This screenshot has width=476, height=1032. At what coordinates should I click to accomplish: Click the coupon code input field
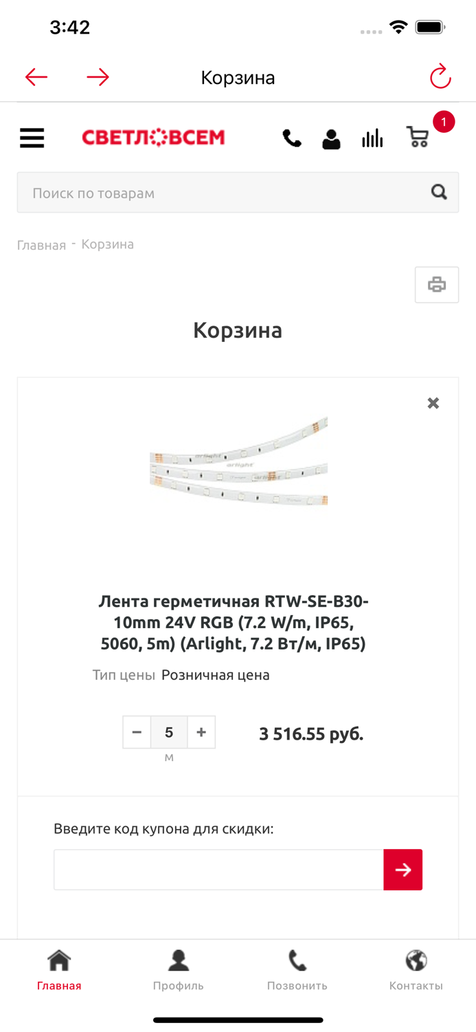tap(218, 870)
